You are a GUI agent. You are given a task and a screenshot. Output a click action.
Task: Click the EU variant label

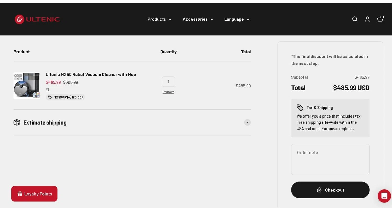[48, 90]
